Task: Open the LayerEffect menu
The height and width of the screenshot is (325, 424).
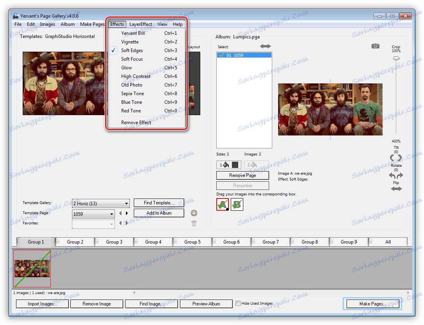Action: 140,24
